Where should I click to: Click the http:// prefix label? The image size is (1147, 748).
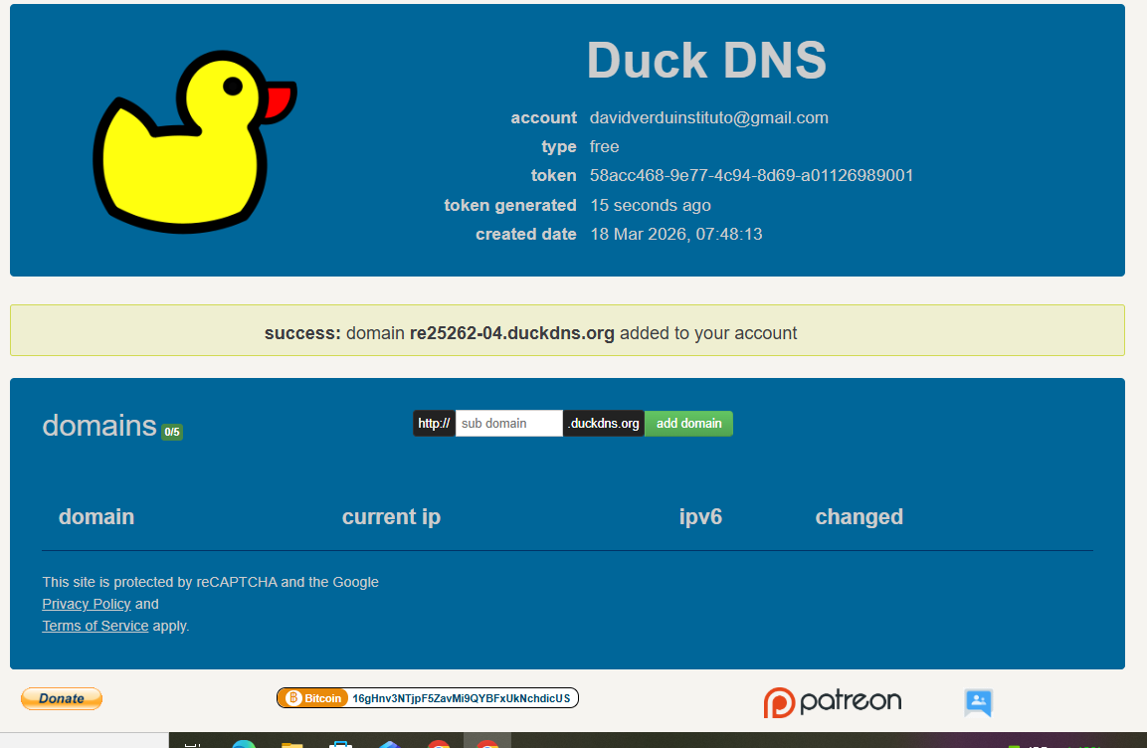[434, 424]
